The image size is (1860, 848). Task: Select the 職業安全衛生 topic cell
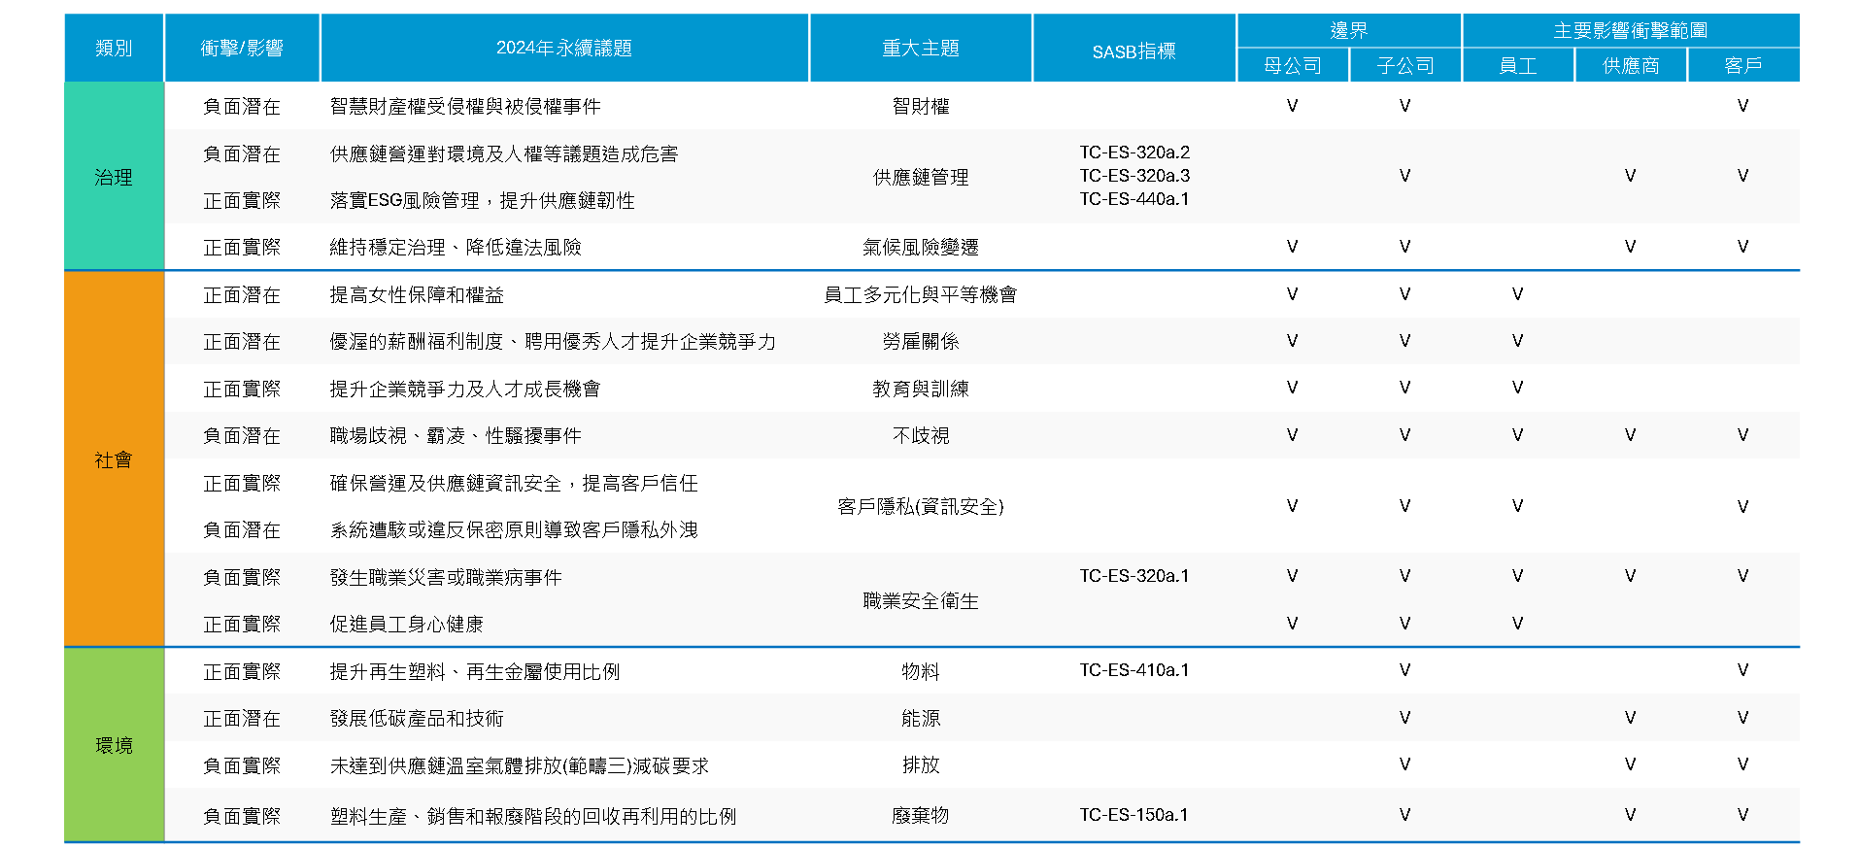click(x=920, y=601)
